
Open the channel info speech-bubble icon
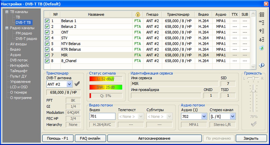[262, 65]
